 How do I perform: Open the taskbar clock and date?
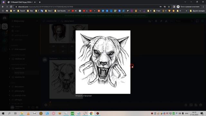(194, 113)
